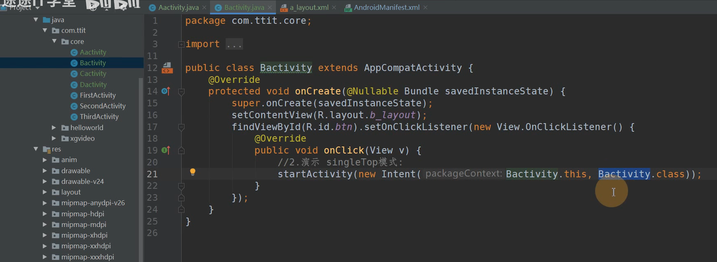Screen dimensions: 717x262
Task: Click the override marker beside onCreate on line 14
Action: click(x=165, y=91)
